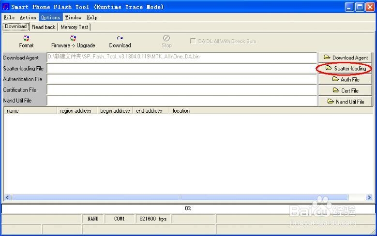Open the Help menu

(92, 17)
